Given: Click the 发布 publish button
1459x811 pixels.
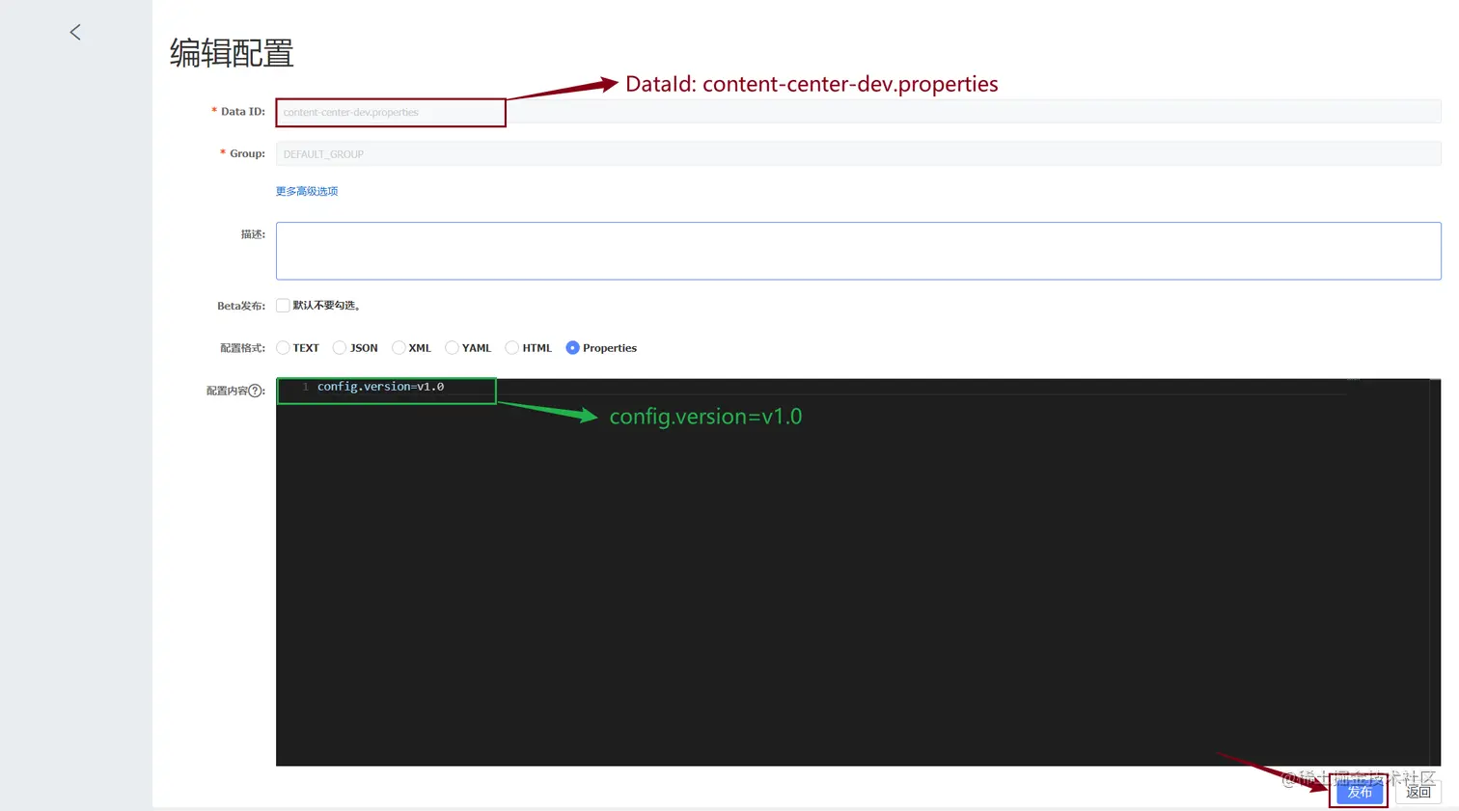Looking at the screenshot, I should (x=1360, y=792).
